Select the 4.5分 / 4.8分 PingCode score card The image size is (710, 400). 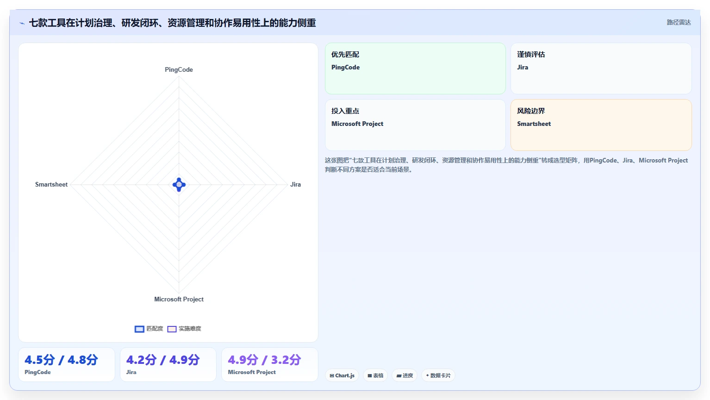[x=67, y=365]
